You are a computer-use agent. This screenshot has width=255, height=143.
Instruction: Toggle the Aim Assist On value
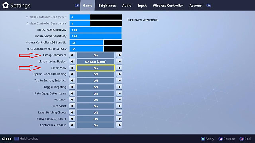tap(96, 106)
